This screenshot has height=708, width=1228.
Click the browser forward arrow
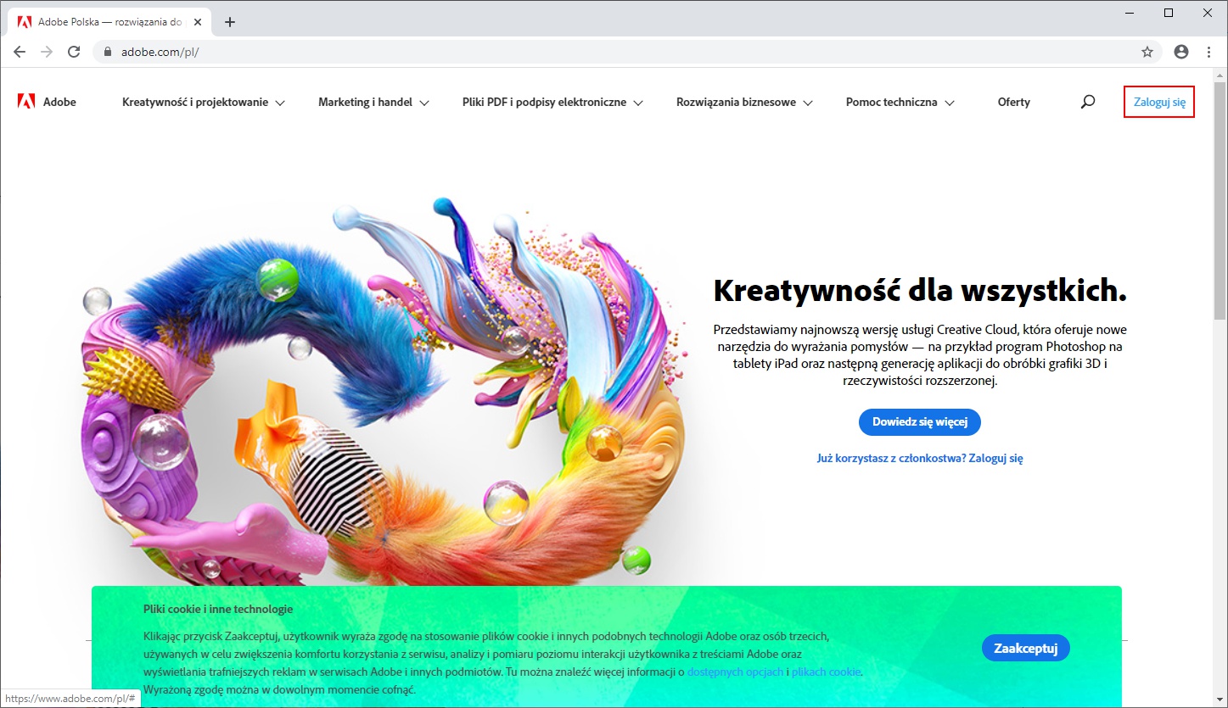coord(47,52)
